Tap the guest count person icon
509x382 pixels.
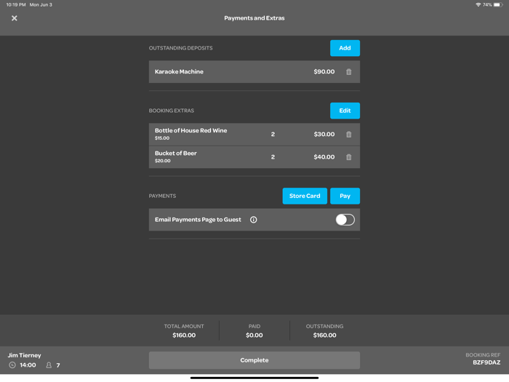[49, 365]
